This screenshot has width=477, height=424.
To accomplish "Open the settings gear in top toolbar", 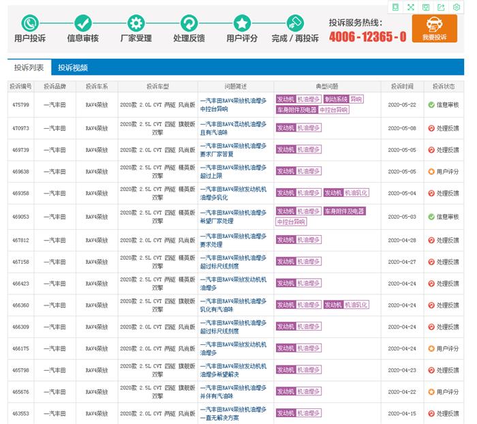I will click(x=457, y=7).
